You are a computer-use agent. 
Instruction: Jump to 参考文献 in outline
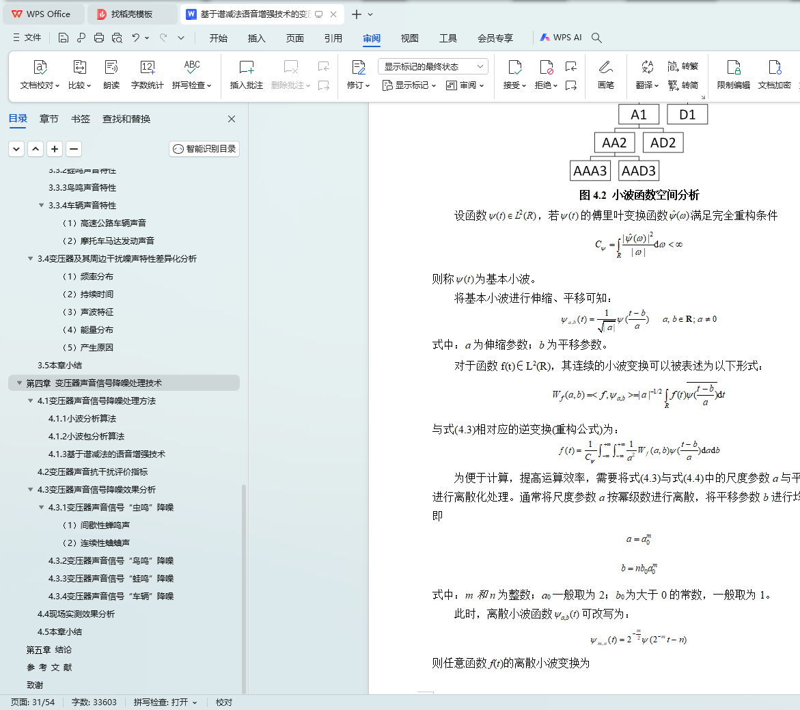point(49,668)
